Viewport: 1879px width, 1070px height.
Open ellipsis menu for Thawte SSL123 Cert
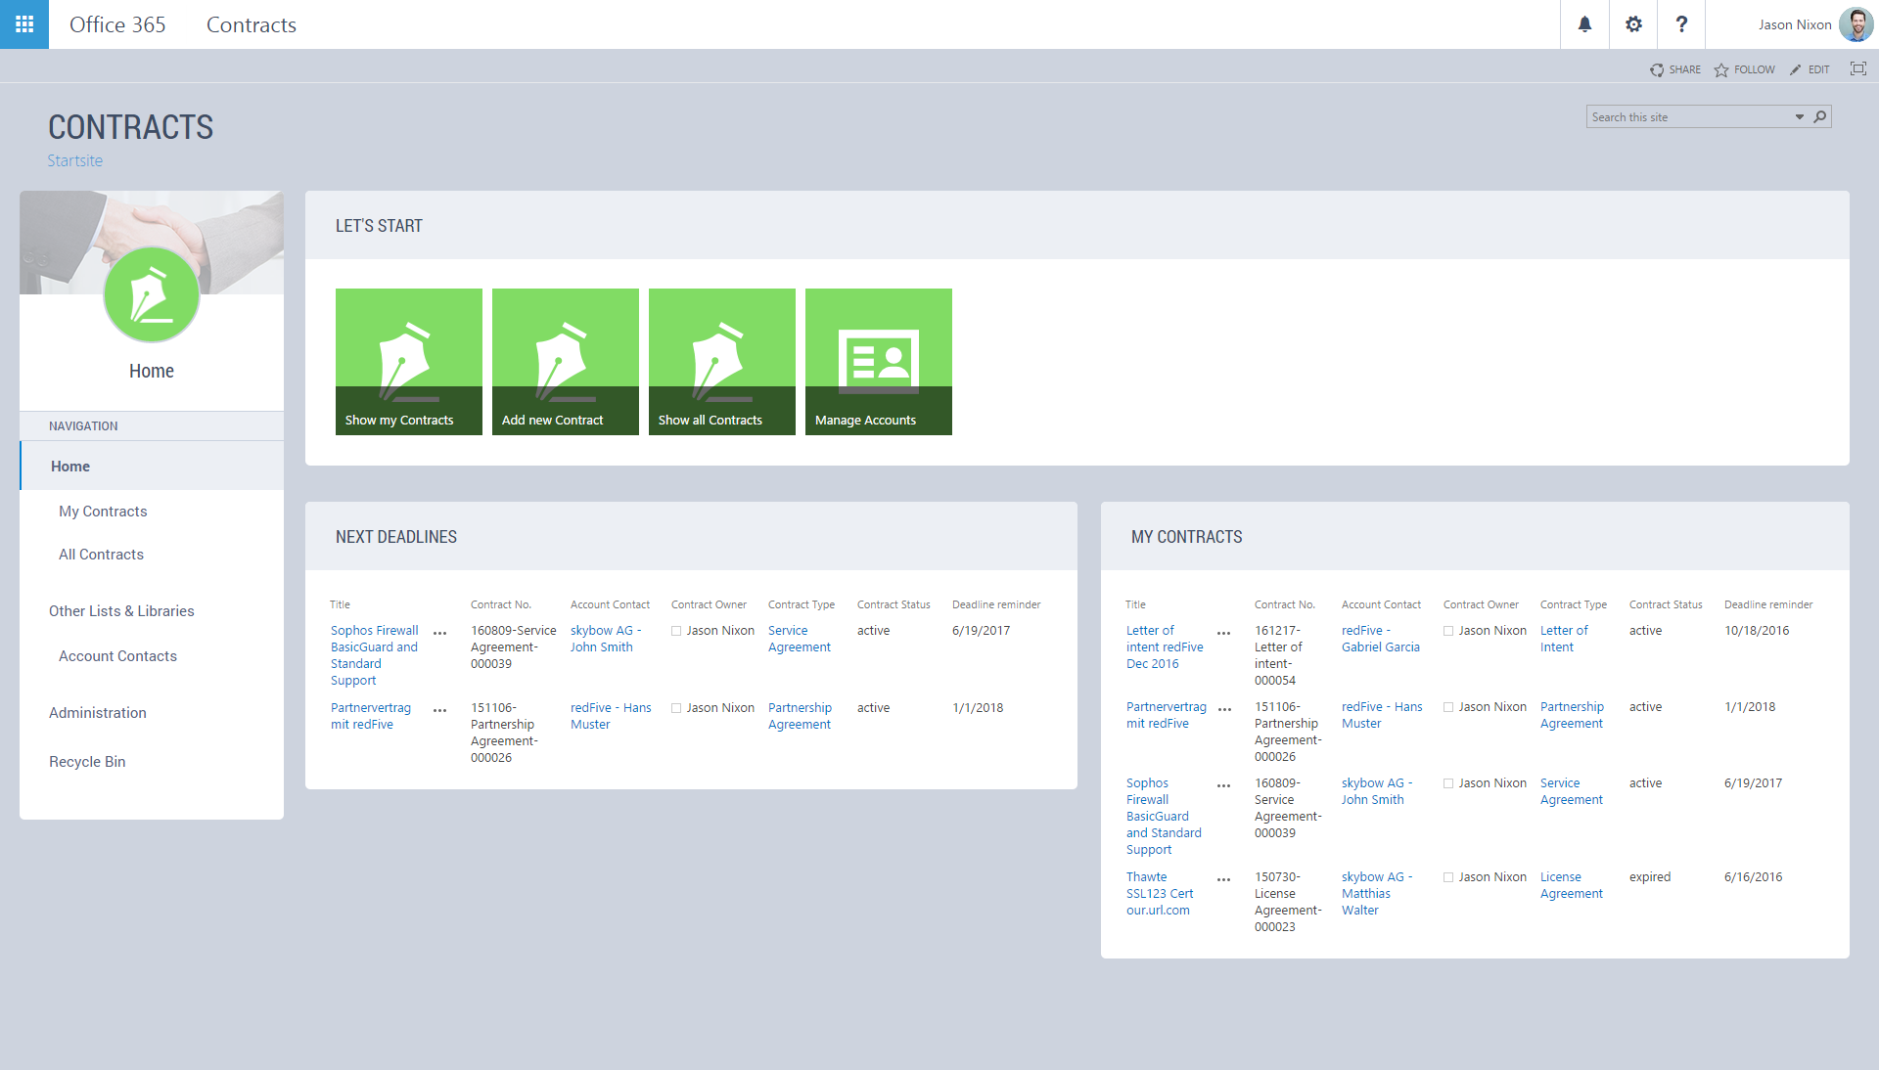coord(1224,879)
